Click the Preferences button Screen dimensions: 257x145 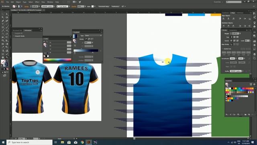[x=115, y=6]
